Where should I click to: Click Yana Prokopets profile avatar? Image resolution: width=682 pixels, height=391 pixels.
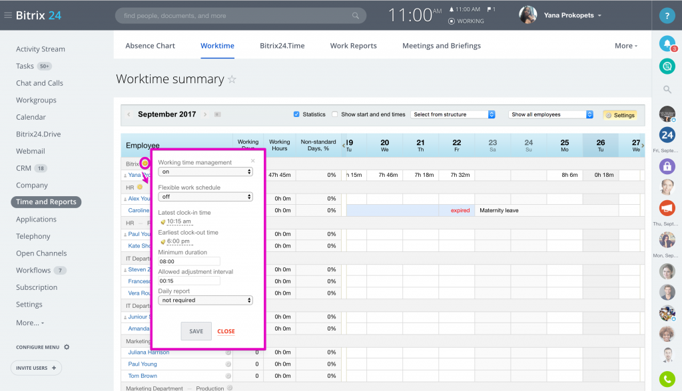527,15
